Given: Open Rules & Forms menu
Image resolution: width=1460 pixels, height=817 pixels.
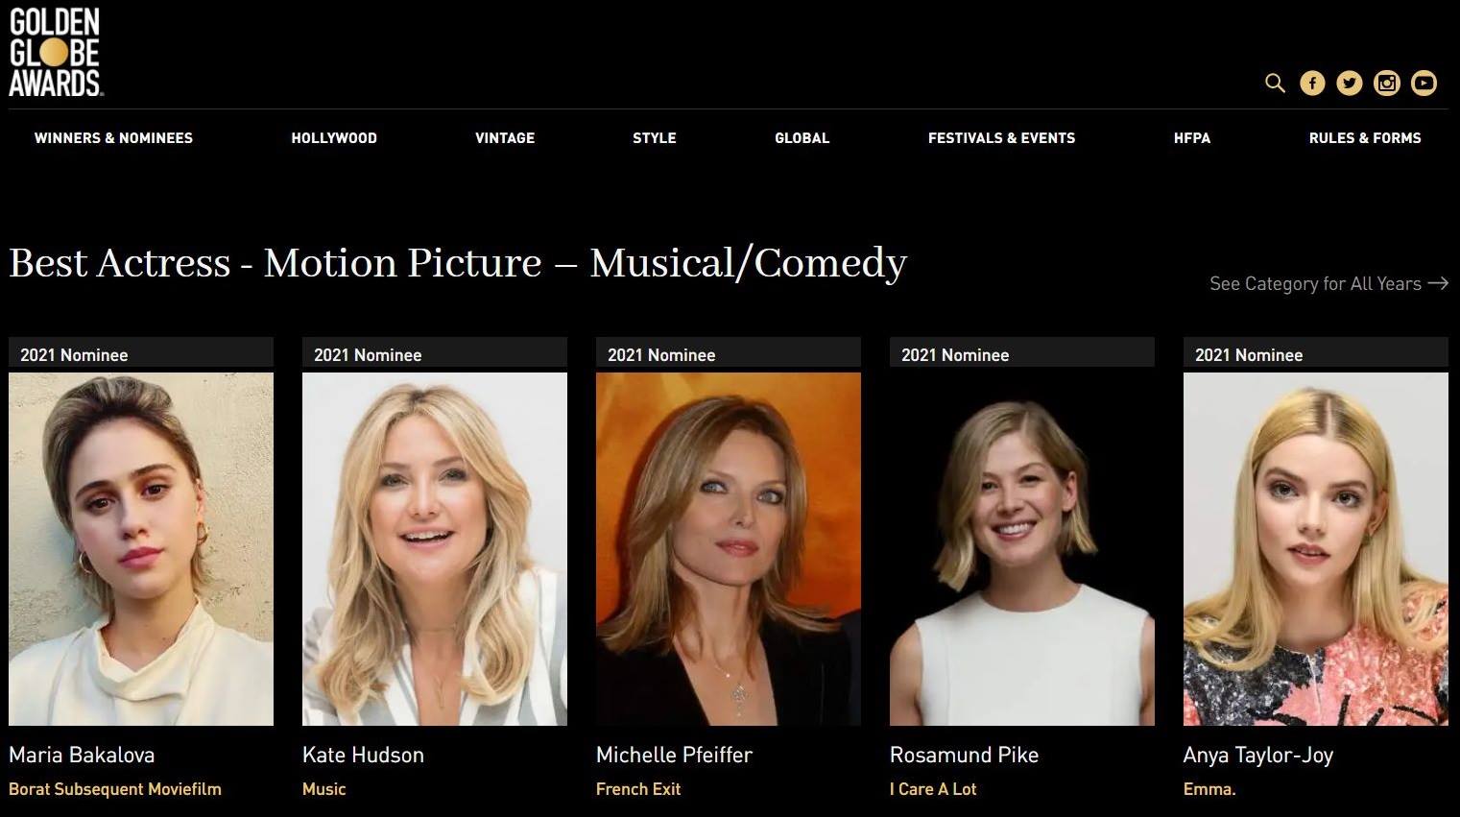Looking at the screenshot, I should click(x=1365, y=138).
